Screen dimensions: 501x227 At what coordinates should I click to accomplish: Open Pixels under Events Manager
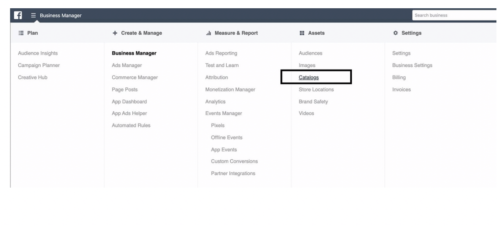coord(218,125)
